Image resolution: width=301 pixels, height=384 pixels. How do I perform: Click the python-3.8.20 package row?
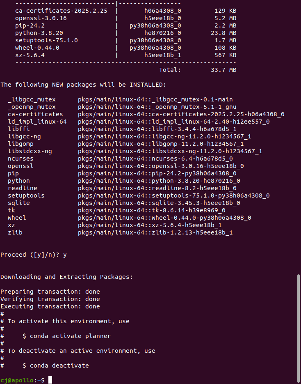point(125,33)
